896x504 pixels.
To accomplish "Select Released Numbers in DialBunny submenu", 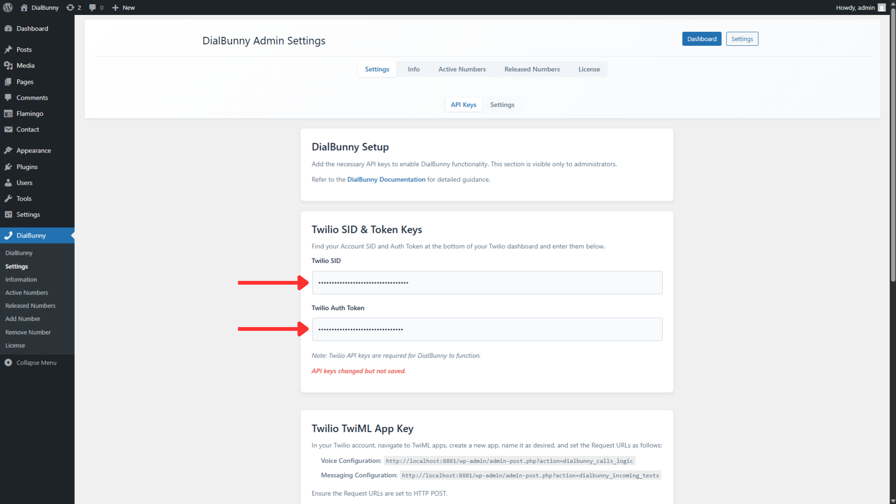I will pos(30,306).
